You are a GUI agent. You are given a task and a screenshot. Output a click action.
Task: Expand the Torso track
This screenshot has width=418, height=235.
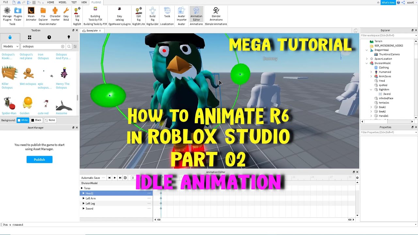coord(82,188)
